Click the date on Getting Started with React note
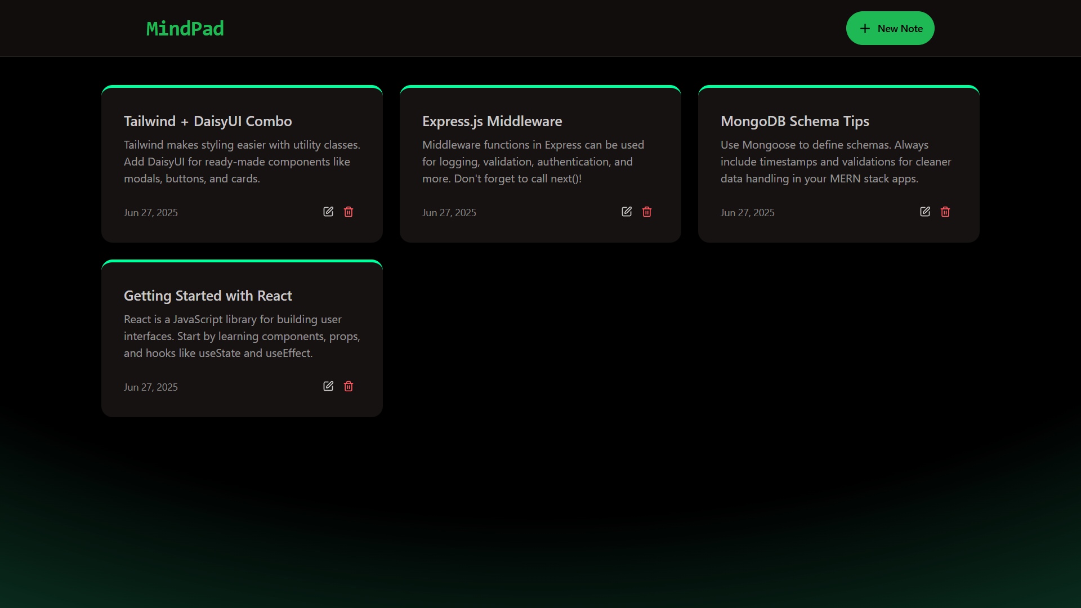The image size is (1081, 608). pos(151,387)
